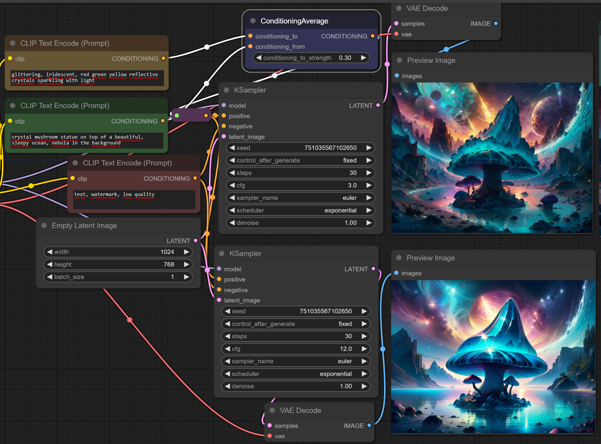Collapse the ConditioningAverage node using its title dot
The image size is (601, 444).
pyautogui.click(x=253, y=21)
